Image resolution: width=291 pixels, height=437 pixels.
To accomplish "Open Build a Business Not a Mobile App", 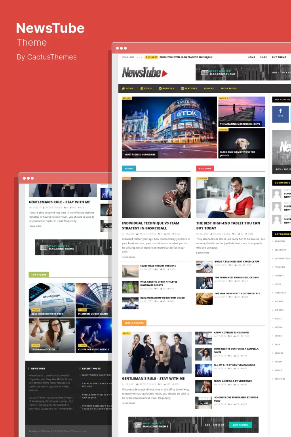I will [237, 261].
